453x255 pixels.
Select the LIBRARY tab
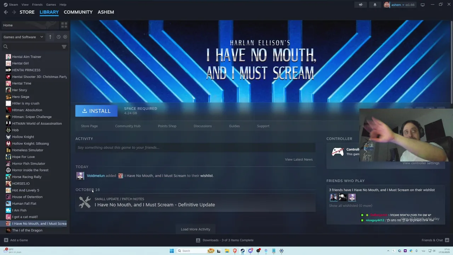click(49, 12)
